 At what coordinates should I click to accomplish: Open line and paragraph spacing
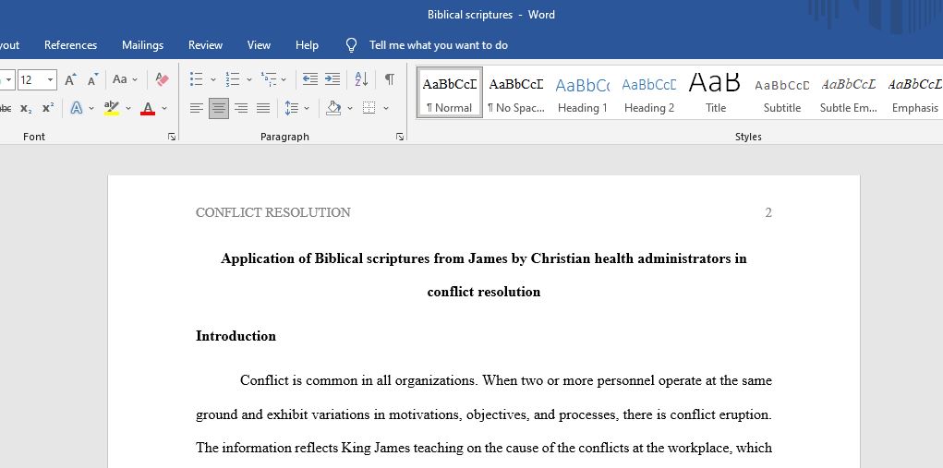[x=292, y=108]
